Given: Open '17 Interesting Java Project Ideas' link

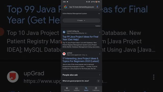Looking at the screenshot, I should (x=81, y=60).
